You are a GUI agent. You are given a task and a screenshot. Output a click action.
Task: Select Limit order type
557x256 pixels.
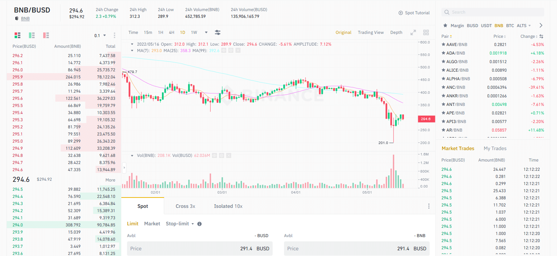tap(132, 224)
